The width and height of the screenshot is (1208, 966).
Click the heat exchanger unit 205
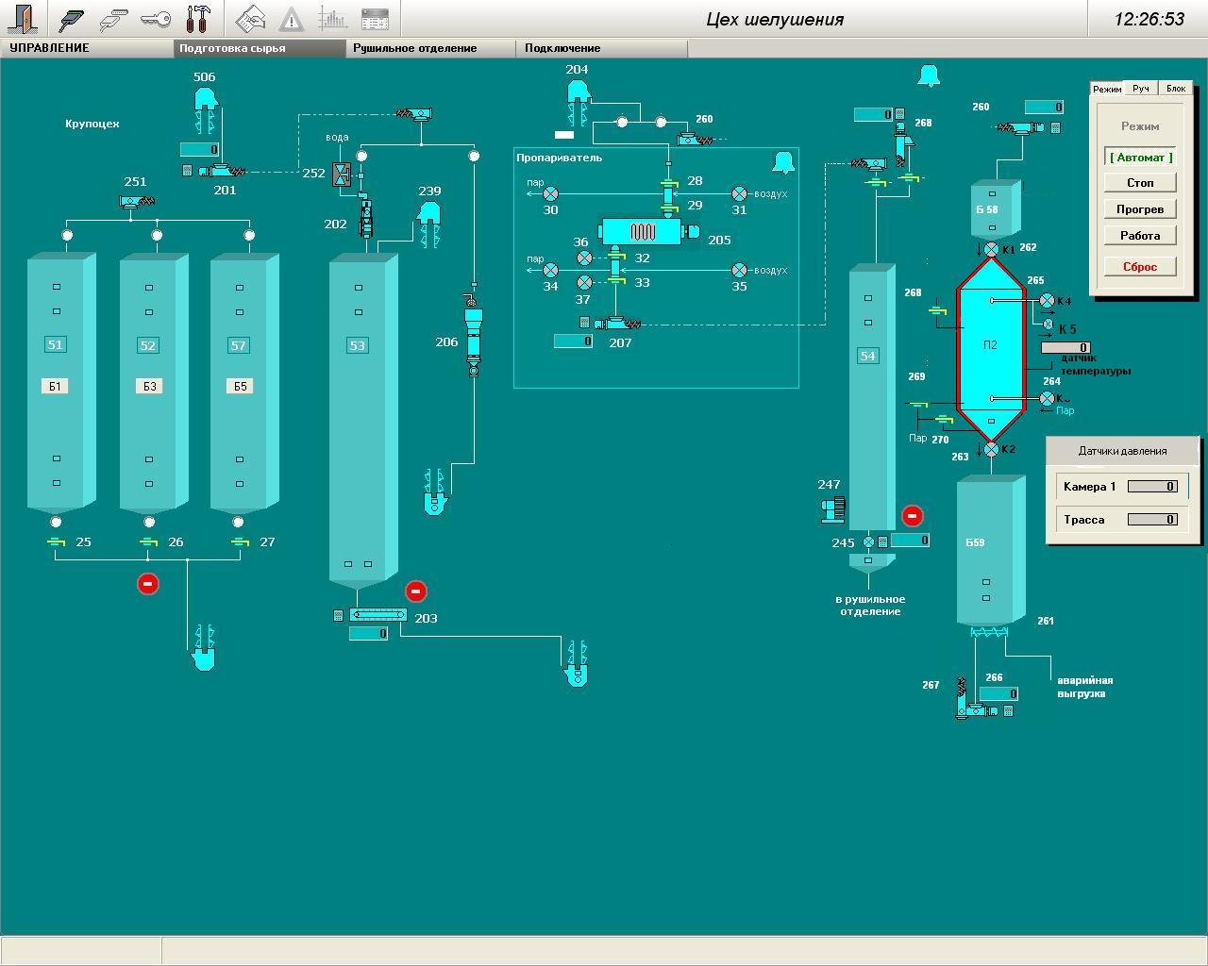pos(642,232)
